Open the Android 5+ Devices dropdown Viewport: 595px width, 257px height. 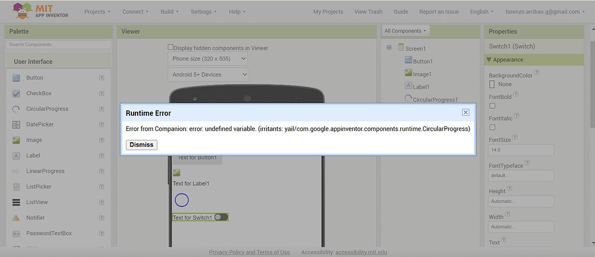208,74
